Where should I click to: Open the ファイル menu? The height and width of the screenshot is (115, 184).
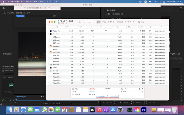28,2
